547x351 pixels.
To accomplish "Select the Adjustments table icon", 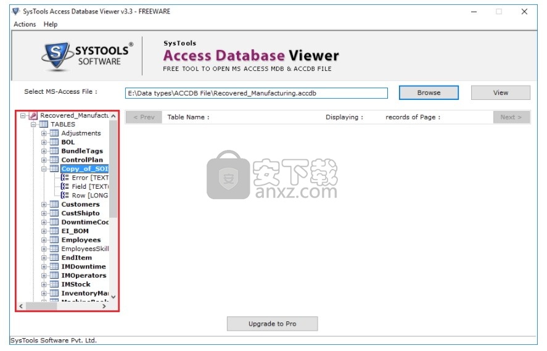I will [54, 133].
